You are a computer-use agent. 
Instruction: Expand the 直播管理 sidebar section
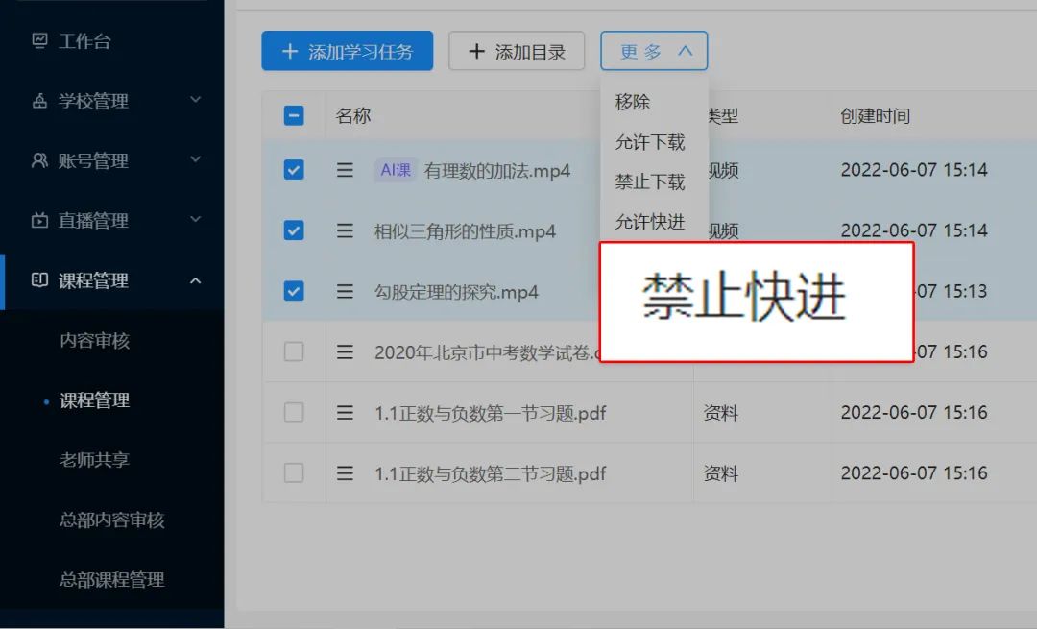[x=196, y=220]
